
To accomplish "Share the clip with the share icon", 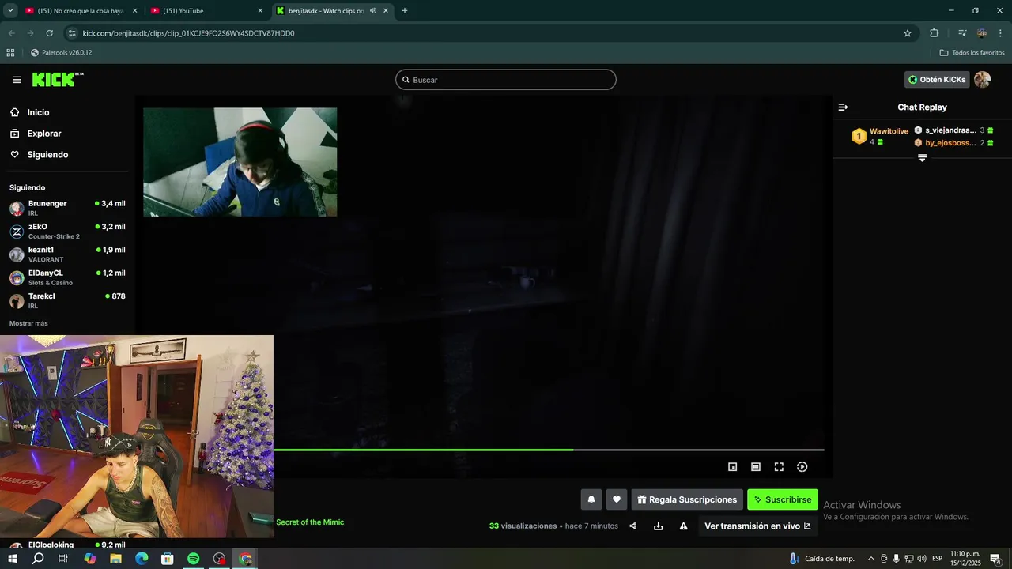I will [x=632, y=526].
